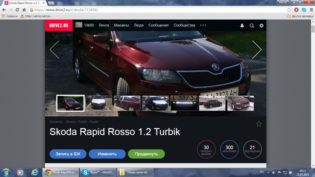Click the Запись в БЖ button
This screenshot has height=177, width=315.
pyautogui.click(x=68, y=154)
